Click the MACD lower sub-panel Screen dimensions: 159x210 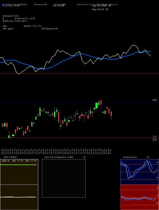coord(19,197)
